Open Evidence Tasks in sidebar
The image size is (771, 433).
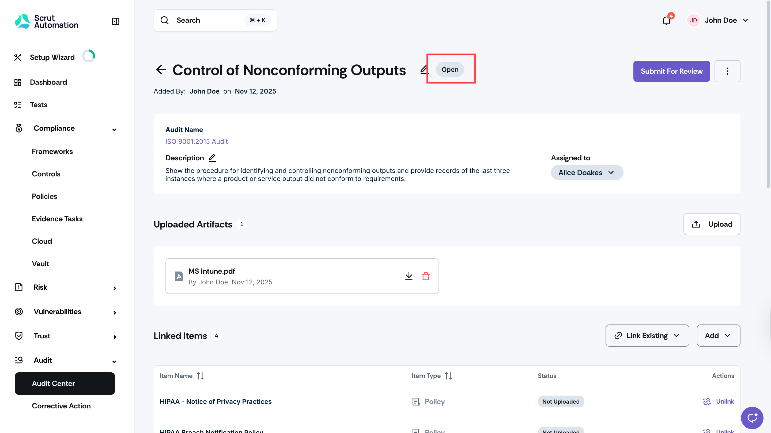click(x=57, y=219)
